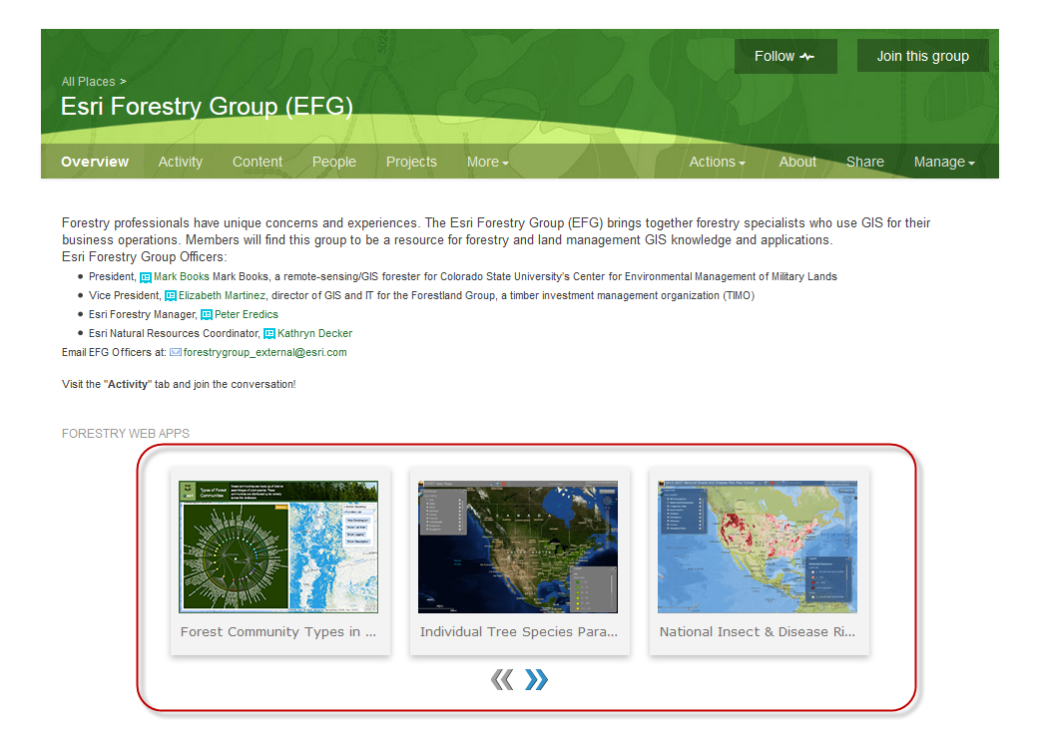Click the 'Individual Tree Species Para...' caption
This screenshot has width=1048, height=734.
pyautogui.click(x=519, y=632)
